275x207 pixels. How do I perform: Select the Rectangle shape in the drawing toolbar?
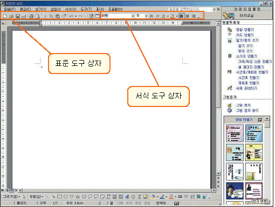click(59, 197)
